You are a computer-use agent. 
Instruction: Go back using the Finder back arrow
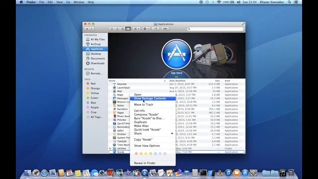[x=87, y=29]
